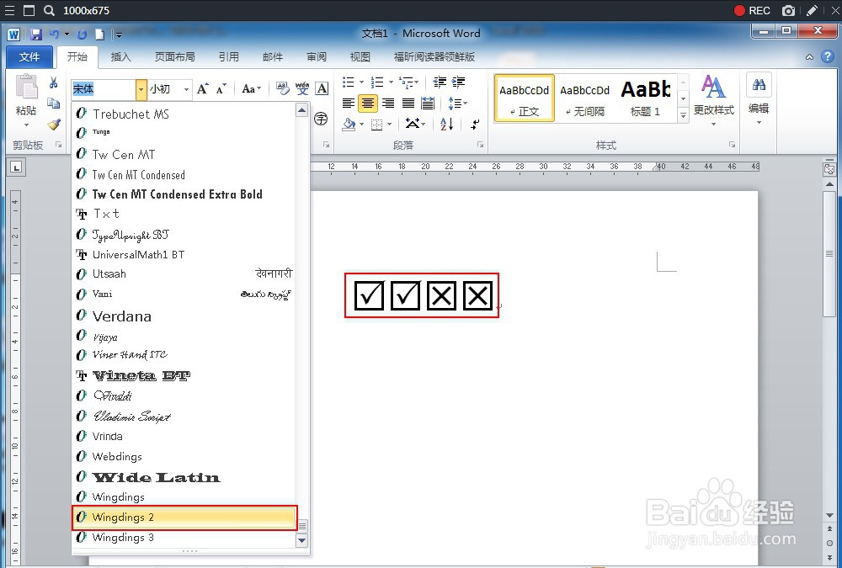Open the 编辑 Editing dropdown

759,100
